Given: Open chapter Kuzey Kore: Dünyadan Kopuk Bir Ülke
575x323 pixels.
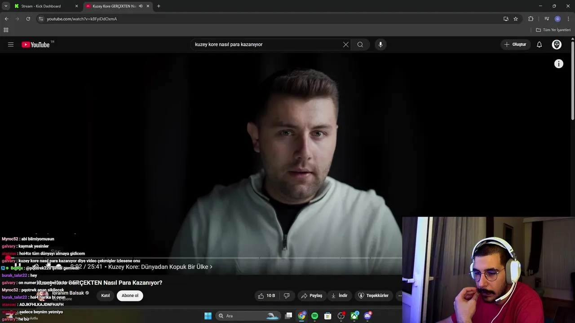Looking at the screenshot, I should (x=160, y=267).
